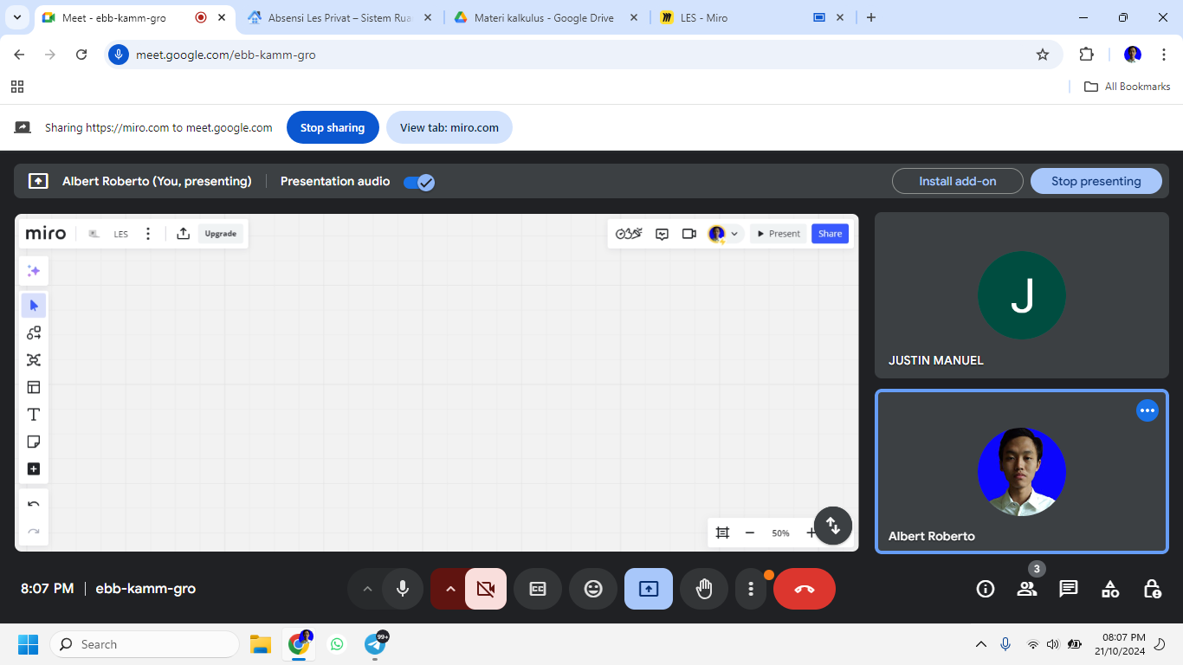The width and height of the screenshot is (1183, 665).
Task: Open more tools plus button in Miro
Action: click(34, 469)
